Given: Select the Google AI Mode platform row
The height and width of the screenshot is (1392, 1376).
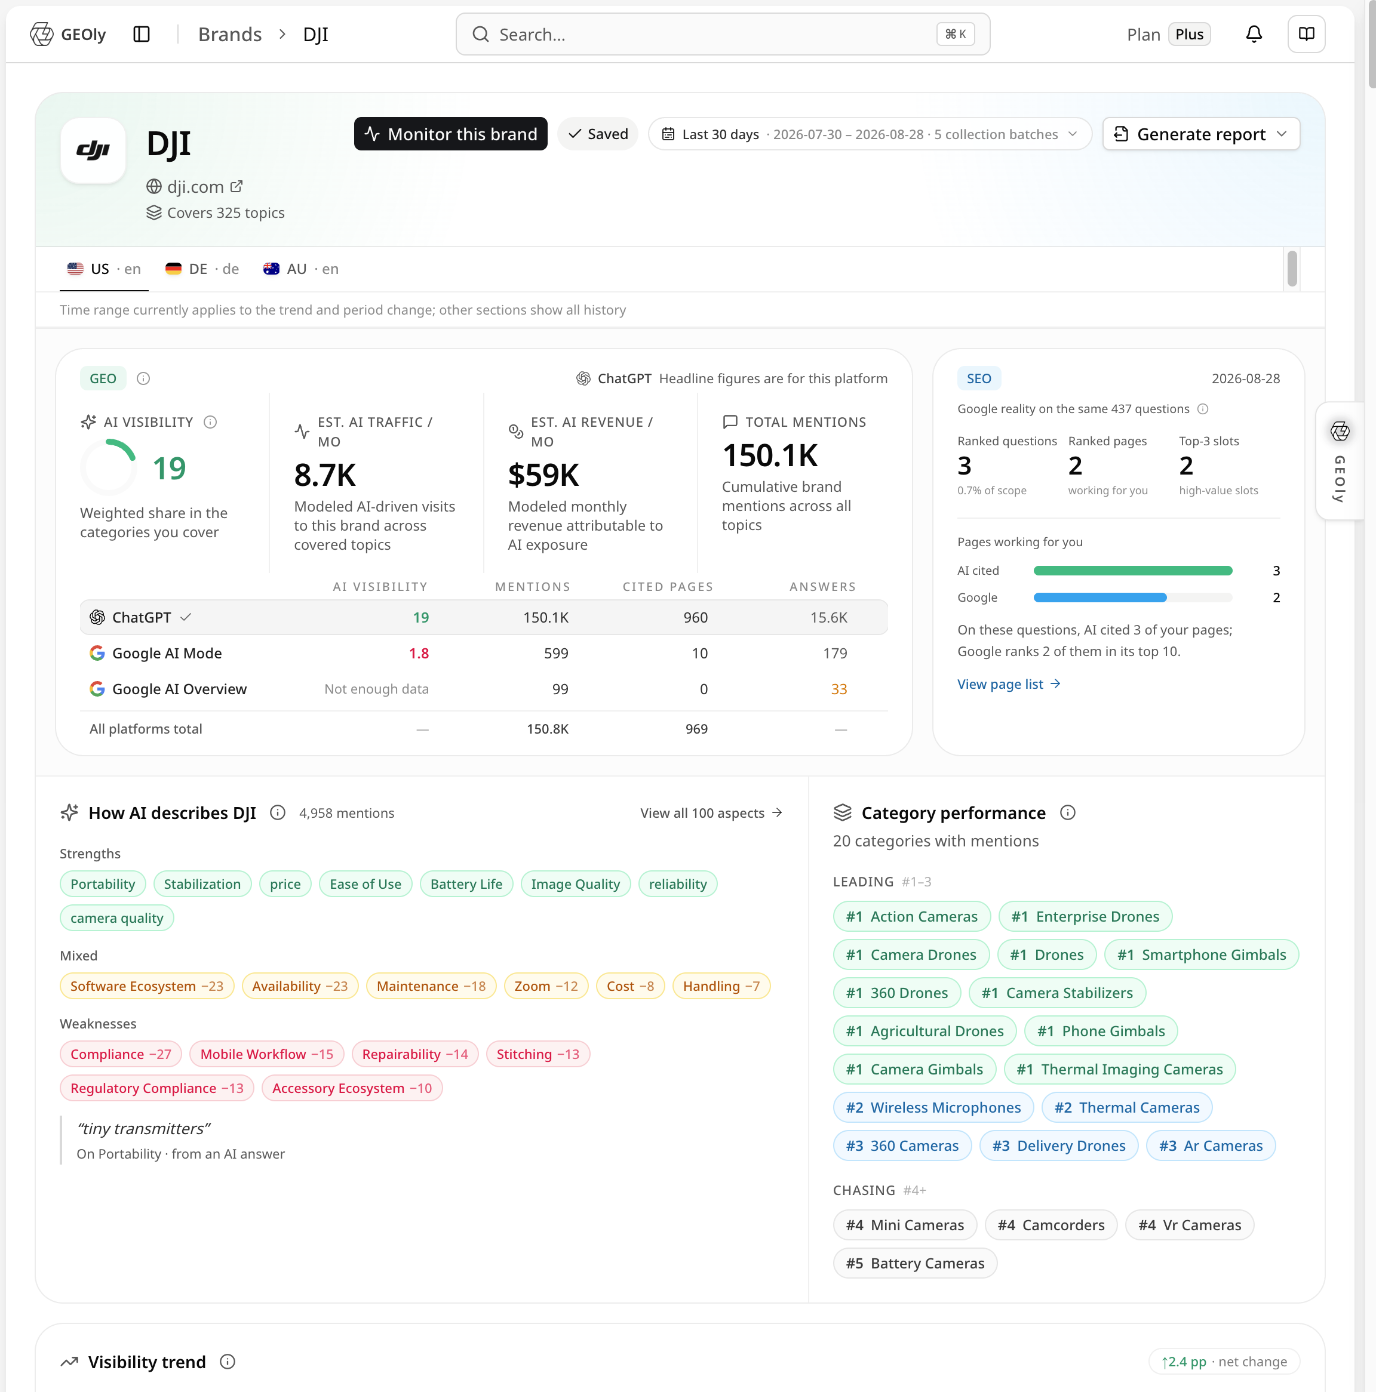Looking at the screenshot, I should [x=484, y=653].
